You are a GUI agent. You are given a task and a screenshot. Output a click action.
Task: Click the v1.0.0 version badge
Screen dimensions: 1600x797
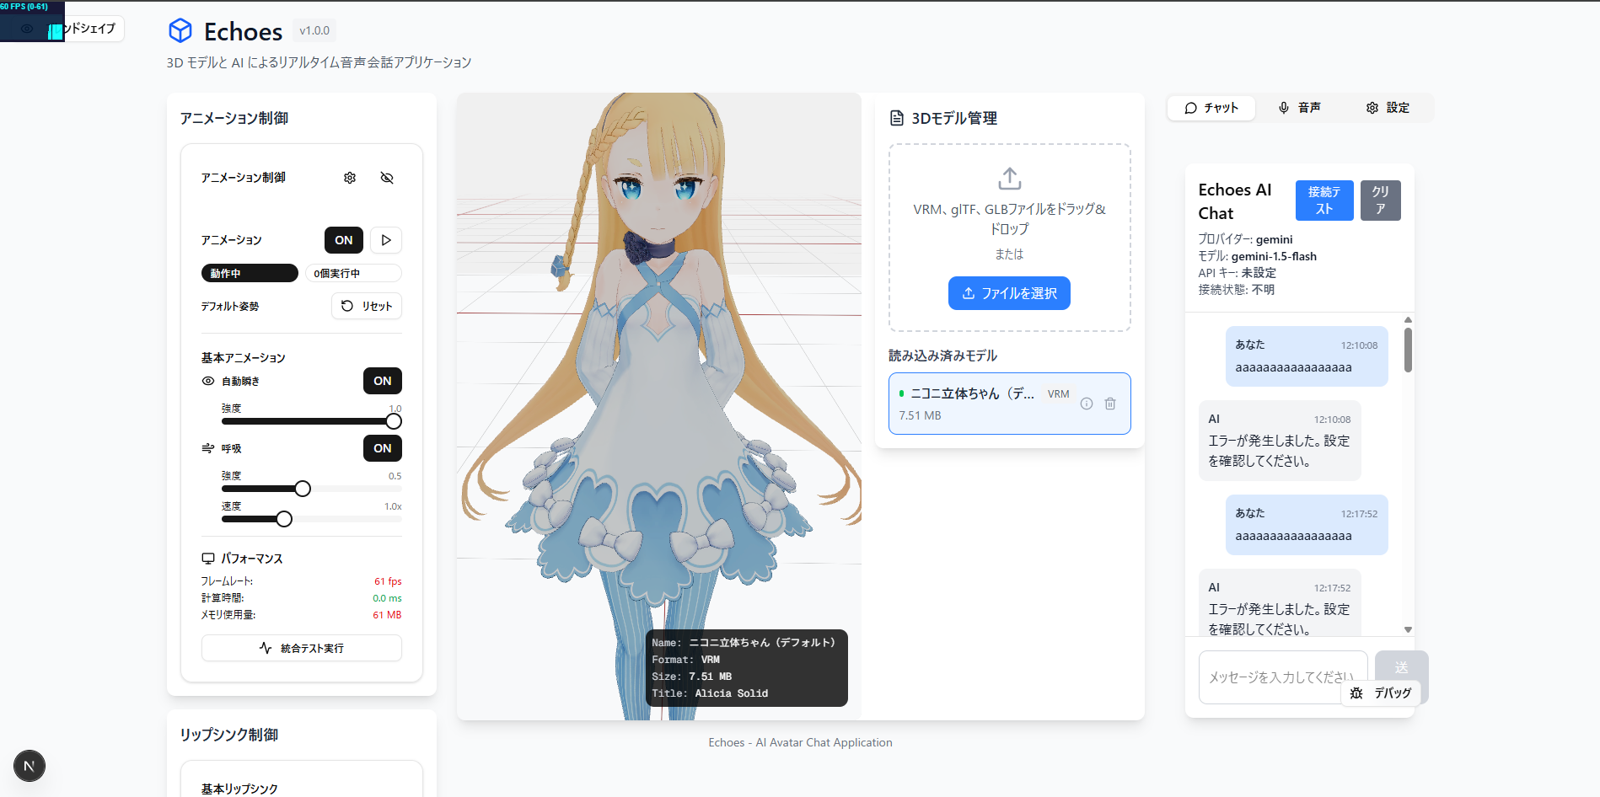[314, 30]
